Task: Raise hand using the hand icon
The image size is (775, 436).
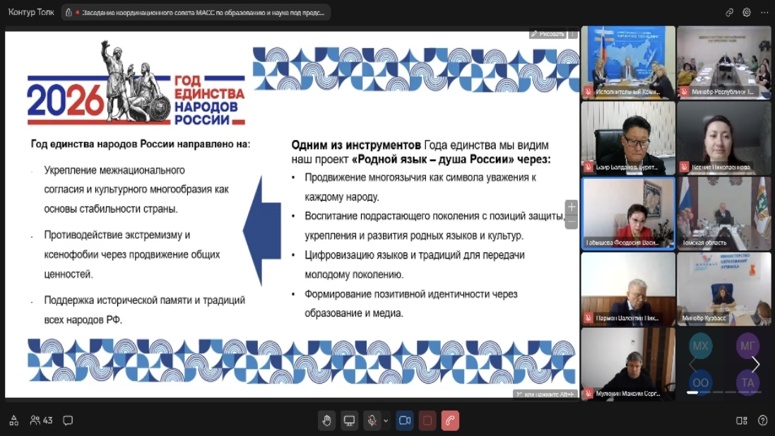Action: pos(326,420)
